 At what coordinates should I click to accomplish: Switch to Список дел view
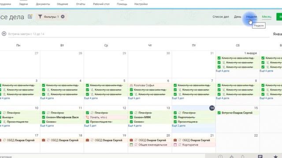point(221,17)
